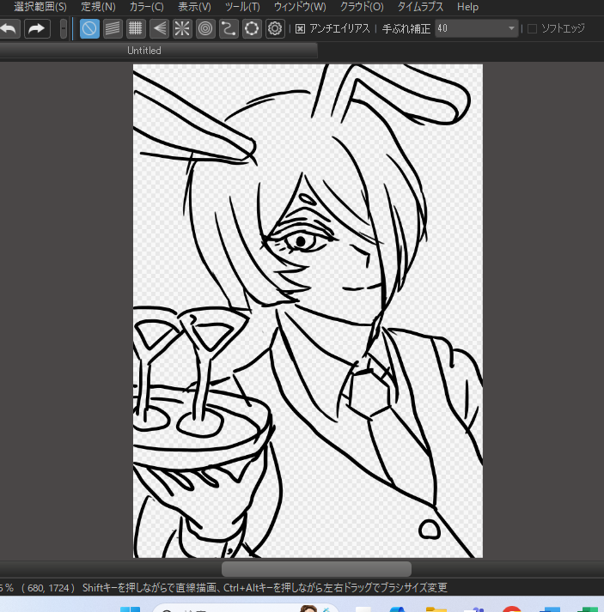Click the Redo arrow button

pos(36,28)
